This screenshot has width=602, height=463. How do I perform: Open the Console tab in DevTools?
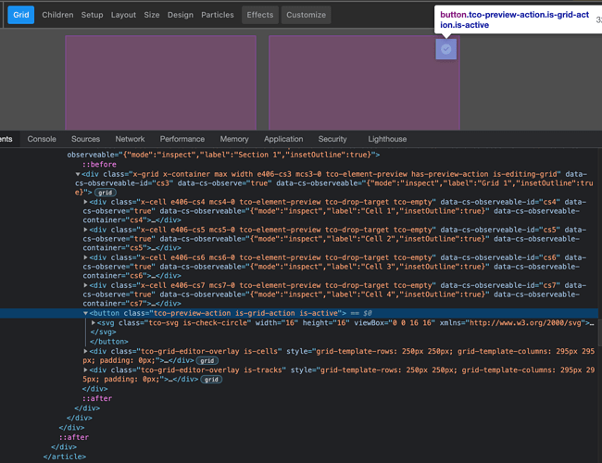pyautogui.click(x=42, y=139)
